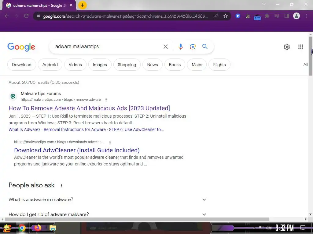Clear the search box with the X icon
Screen dimensions: 313x234
165,47
